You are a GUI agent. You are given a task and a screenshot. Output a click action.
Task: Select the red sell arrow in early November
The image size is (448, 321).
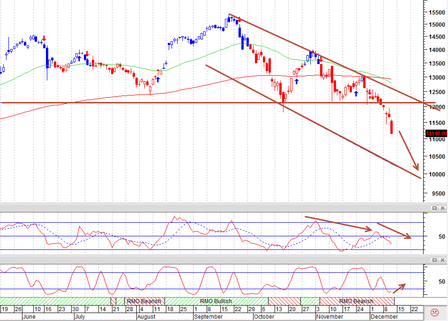[321, 59]
